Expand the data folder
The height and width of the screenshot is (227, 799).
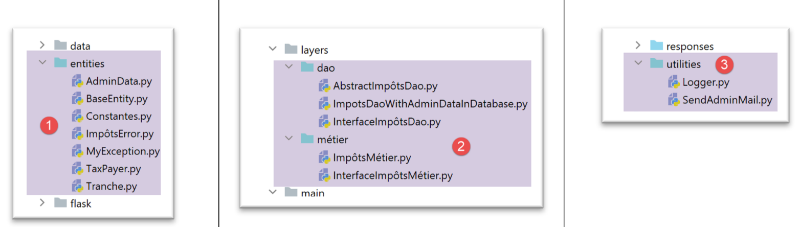click(42, 45)
